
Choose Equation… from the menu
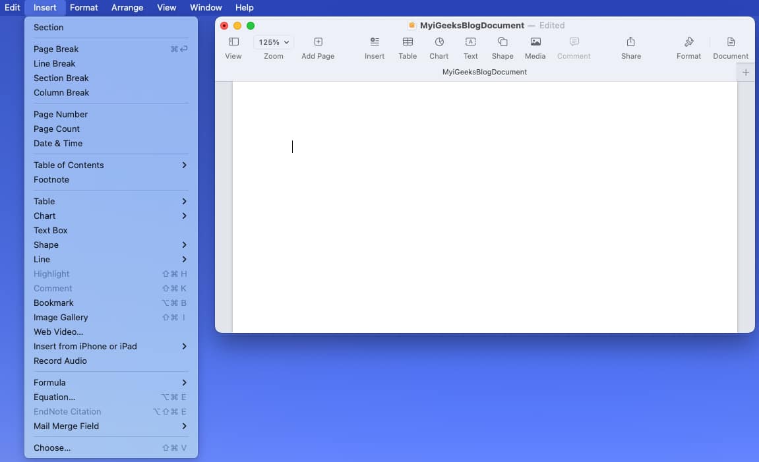coord(111,397)
